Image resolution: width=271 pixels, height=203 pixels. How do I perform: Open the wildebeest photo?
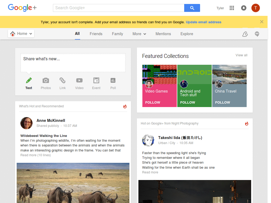pos(73,183)
